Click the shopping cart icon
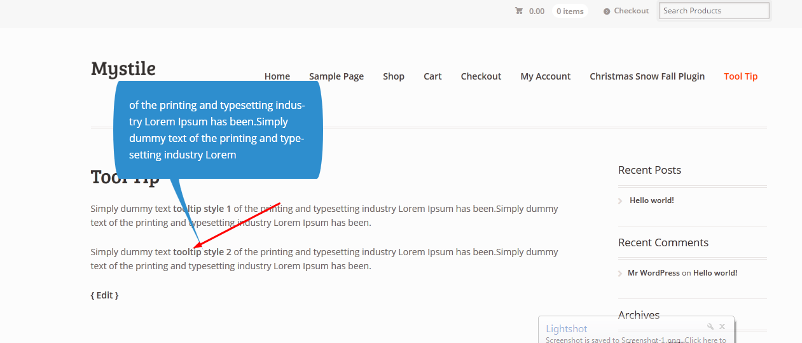Image resolution: width=802 pixels, height=343 pixels. tap(519, 11)
